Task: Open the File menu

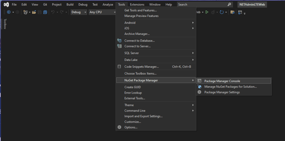Action: [14, 4]
